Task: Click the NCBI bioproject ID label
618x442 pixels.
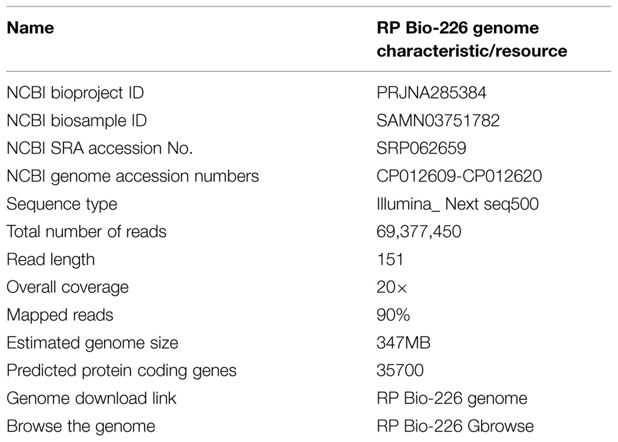Action: point(75,93)
